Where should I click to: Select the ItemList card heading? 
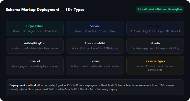point(35,61)
